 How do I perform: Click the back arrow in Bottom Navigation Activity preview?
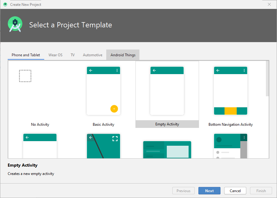(218, 70)
